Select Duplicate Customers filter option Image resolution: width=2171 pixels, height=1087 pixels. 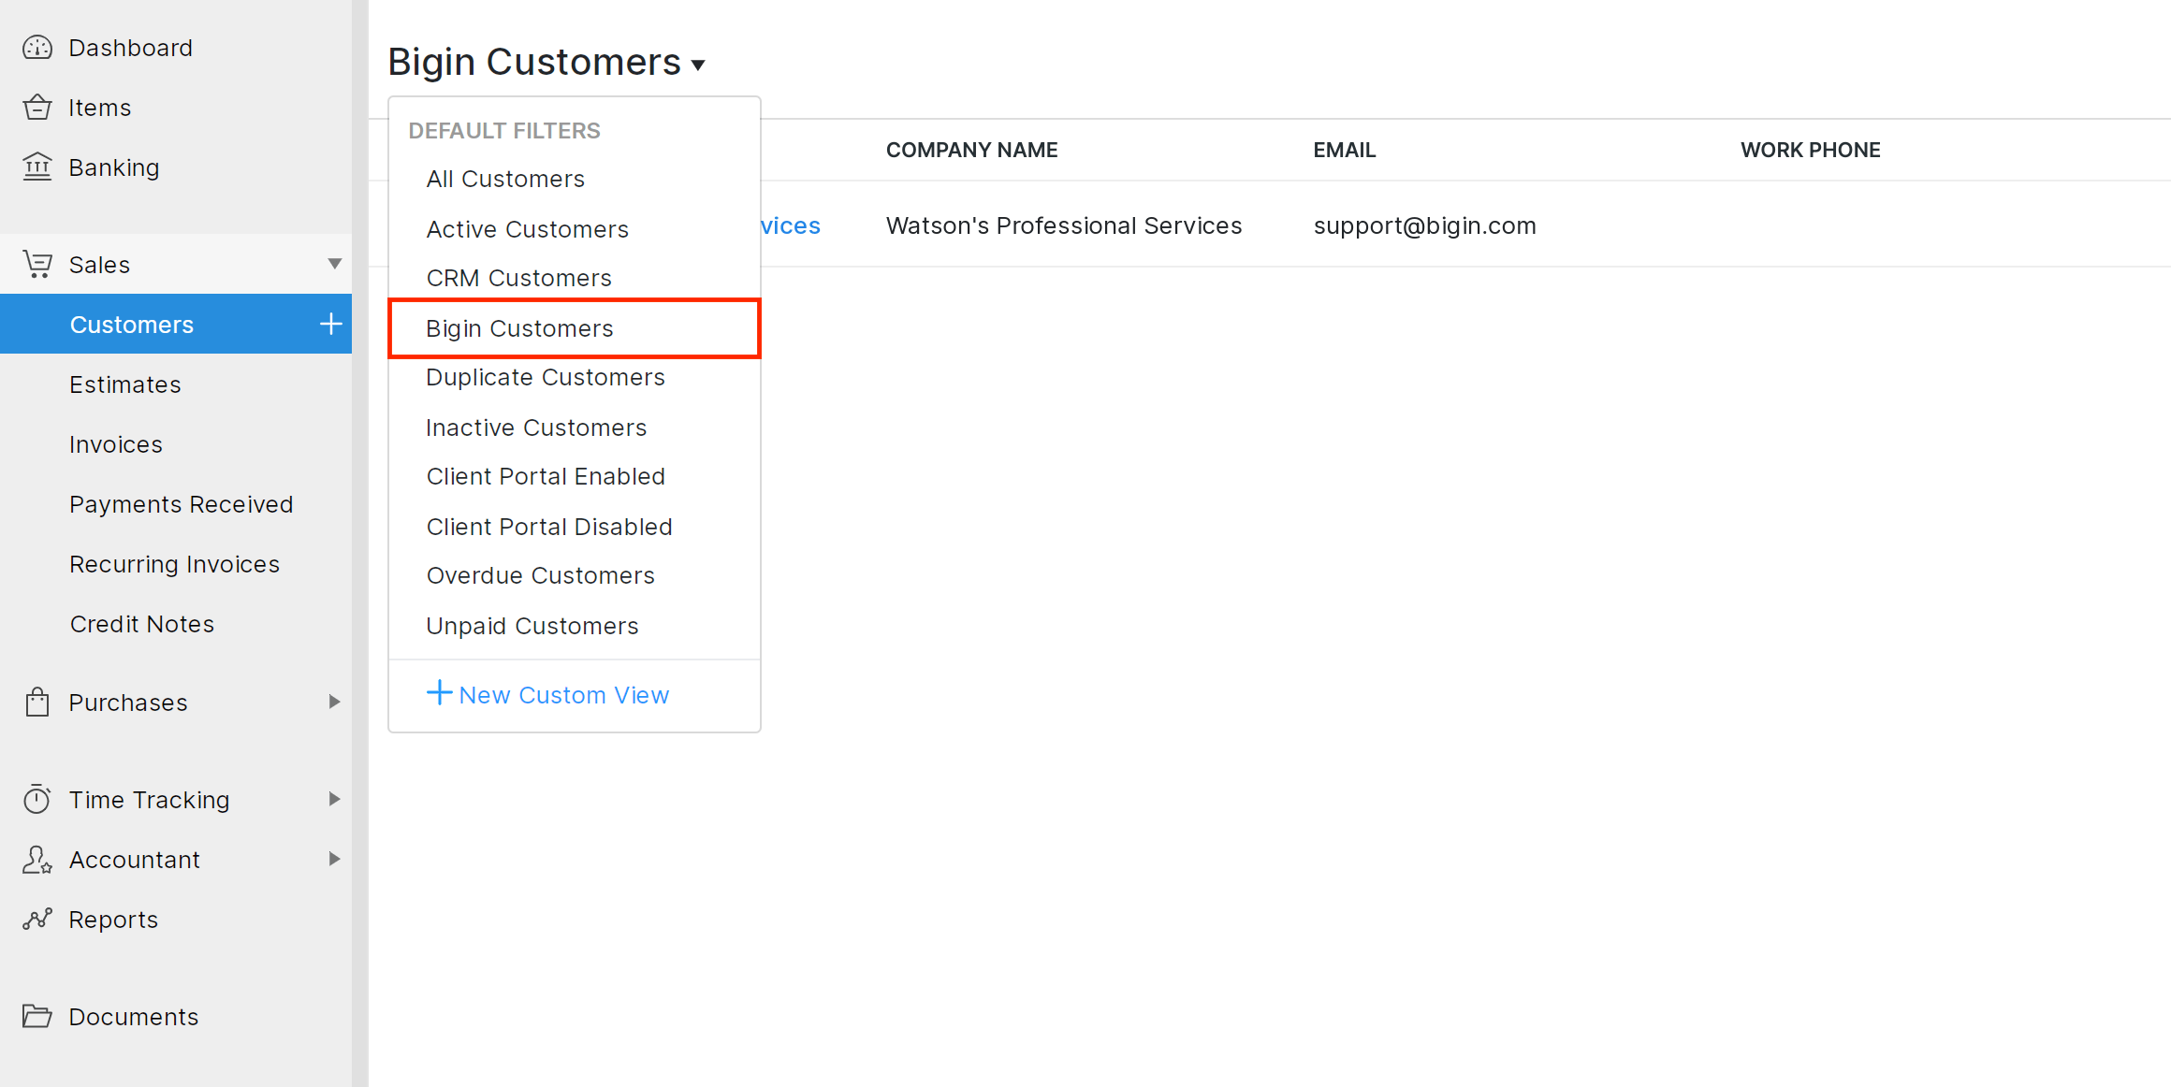pos(545,377)
